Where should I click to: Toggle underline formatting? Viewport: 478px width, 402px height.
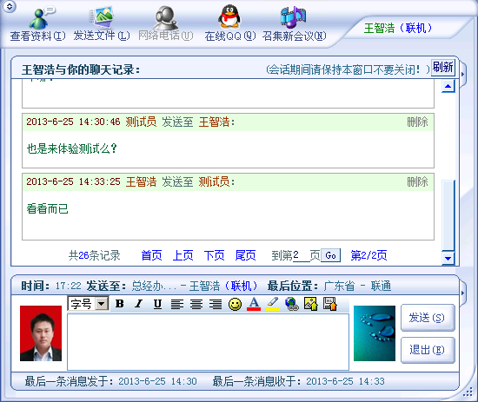157,304
